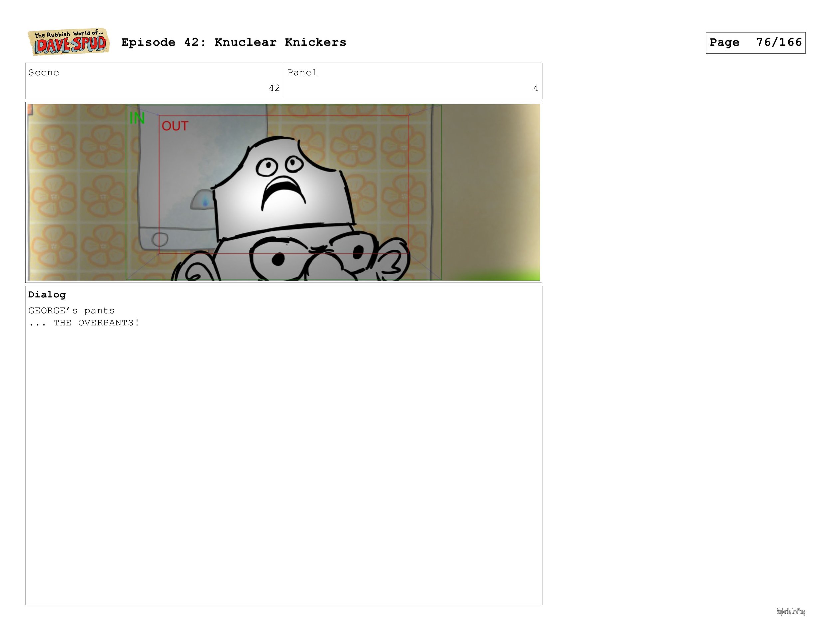The width and height of the screenshot is (832, 643).
Task: Click the Scene header label
Action: tap(44, 73)
